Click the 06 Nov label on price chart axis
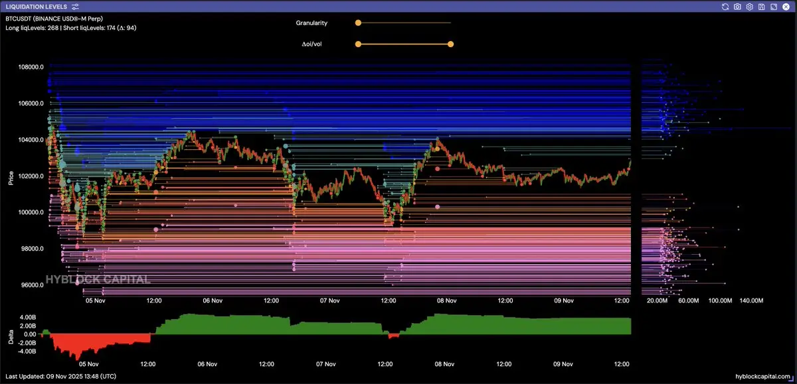Screen dimensions: 797x384 [213, 300]
